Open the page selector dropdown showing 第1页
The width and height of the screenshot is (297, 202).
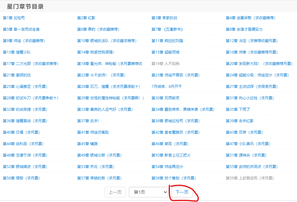(x=148, y=192)
